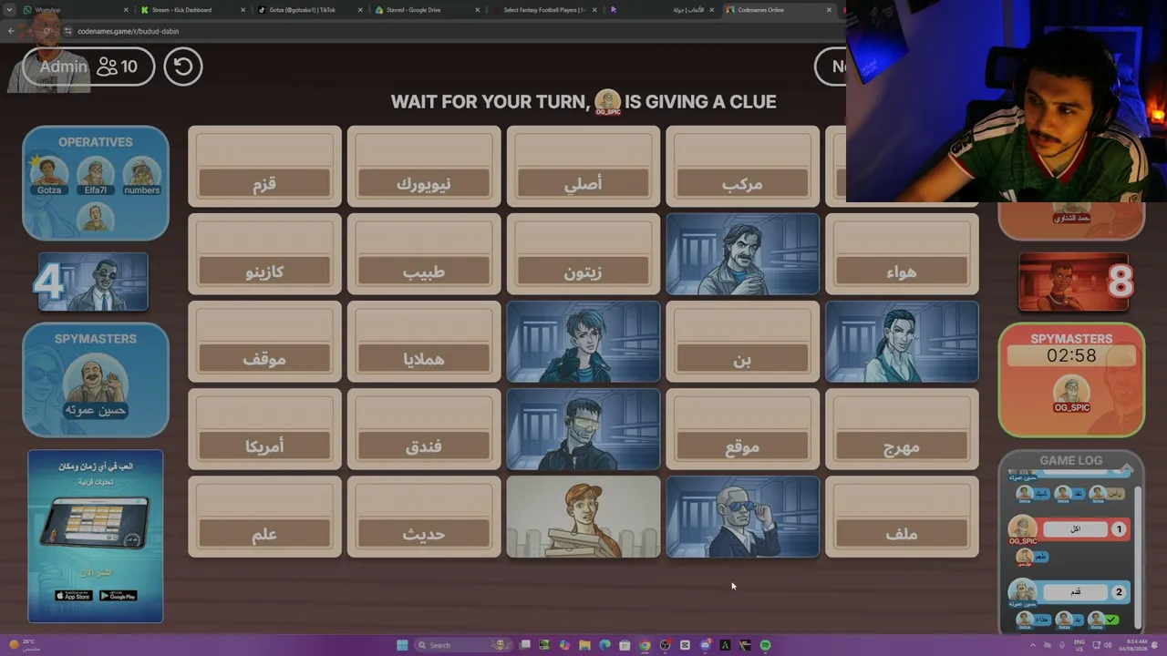This screenshot has width=1167, height=656.
Task: Open Discord from the taskbar
Action: pos(705,645)
